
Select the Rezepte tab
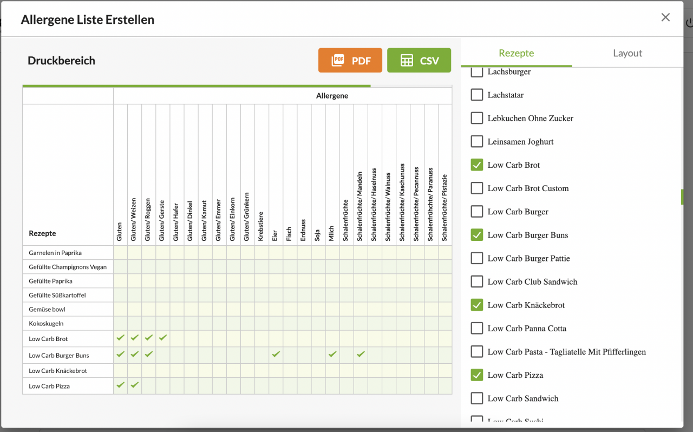(x=516, y=53)
